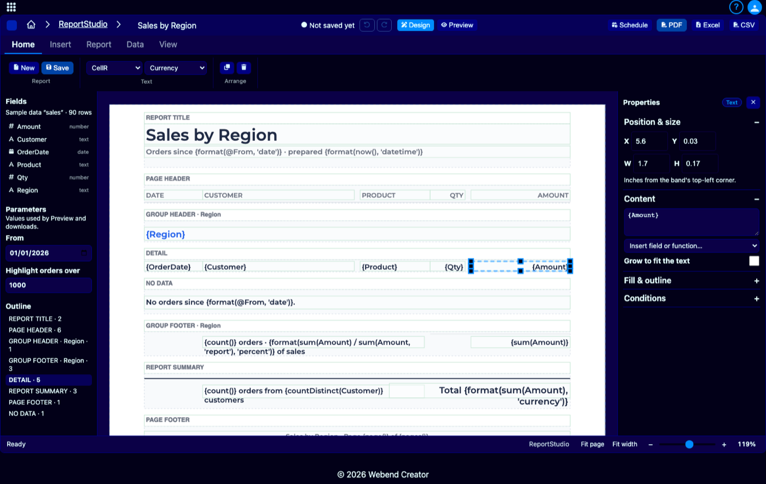Undo the last change
Viewport: 766px width, 484px height.
pyautogui.click(x=367, y=25)
